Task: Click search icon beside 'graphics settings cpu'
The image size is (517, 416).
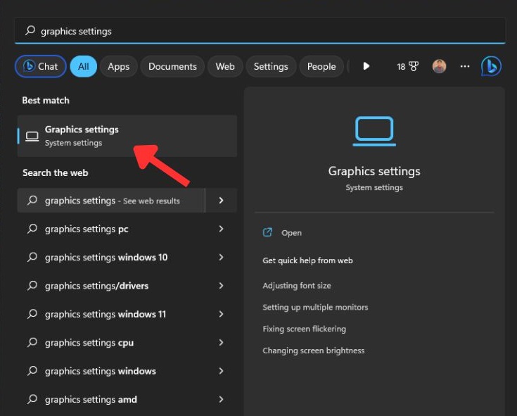Action: pos(32,342)
